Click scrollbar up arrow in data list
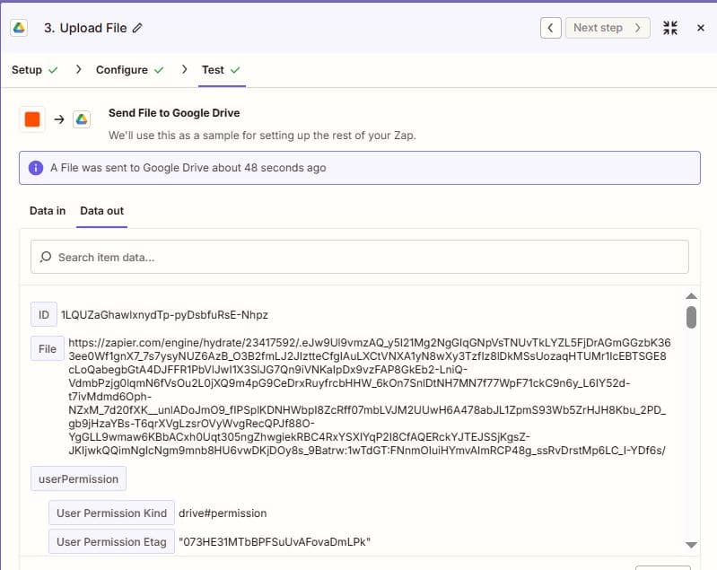Image resolution: width=717 pixels, height=570 pixels. 691,296
